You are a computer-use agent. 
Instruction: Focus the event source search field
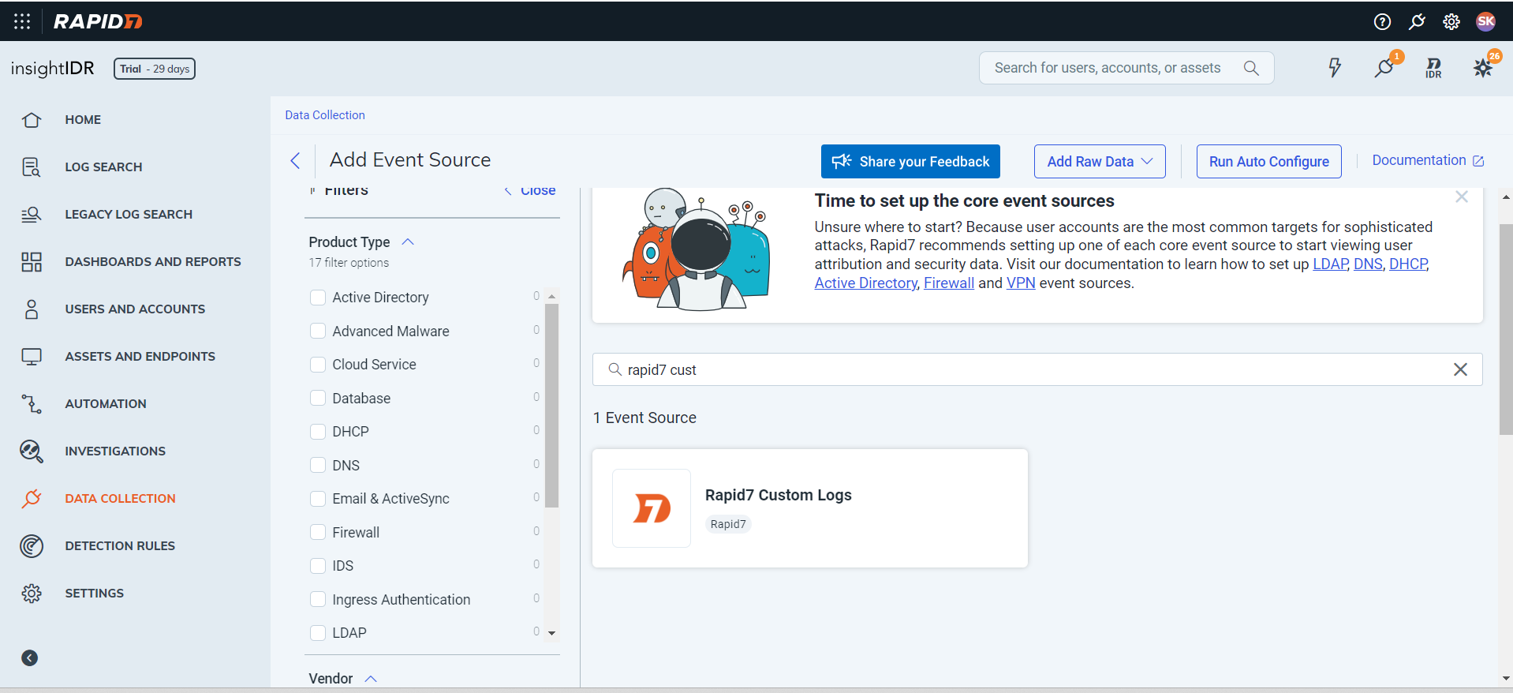click(1037, 369)
